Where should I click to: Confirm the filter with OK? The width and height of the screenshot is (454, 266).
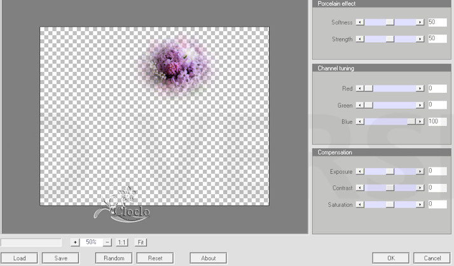click(390, 258)
